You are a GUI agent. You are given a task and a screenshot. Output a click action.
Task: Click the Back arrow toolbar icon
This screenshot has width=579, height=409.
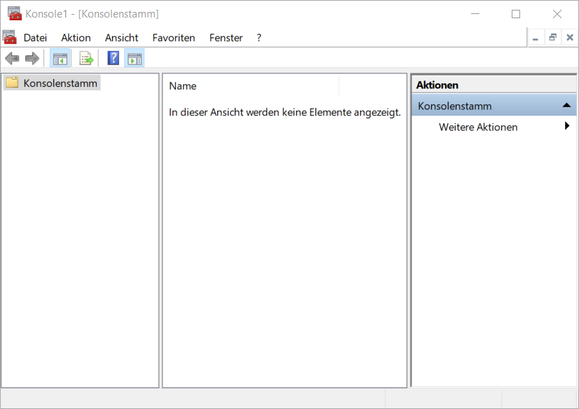(12, 59)
